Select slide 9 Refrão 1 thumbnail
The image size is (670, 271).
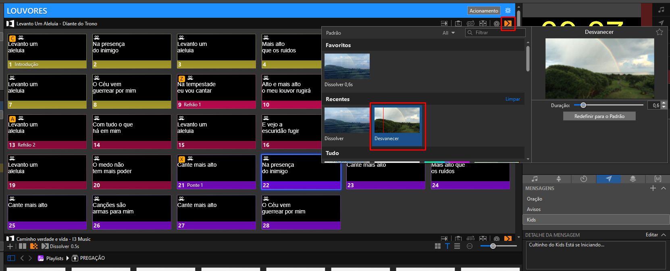pyautogui.click(x=216, y=91)
